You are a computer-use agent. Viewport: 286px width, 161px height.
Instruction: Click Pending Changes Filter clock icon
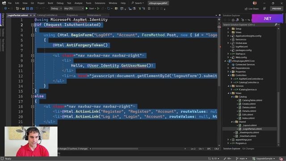click(243, 20)
